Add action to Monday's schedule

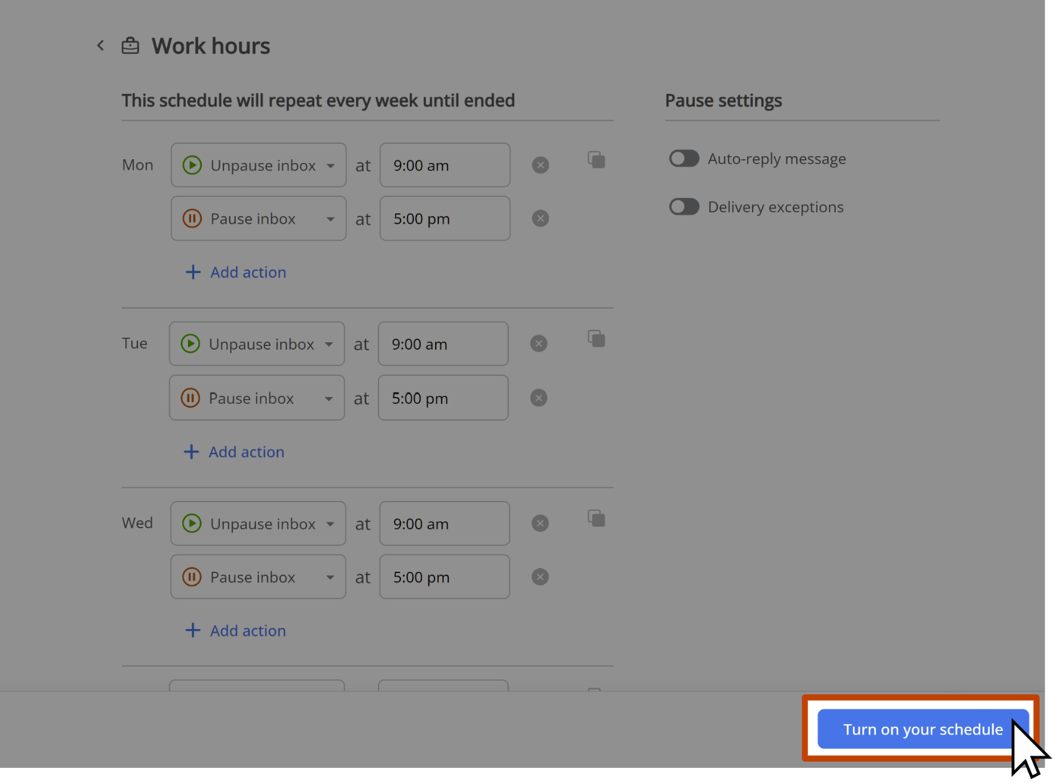[x=236, y=273]
